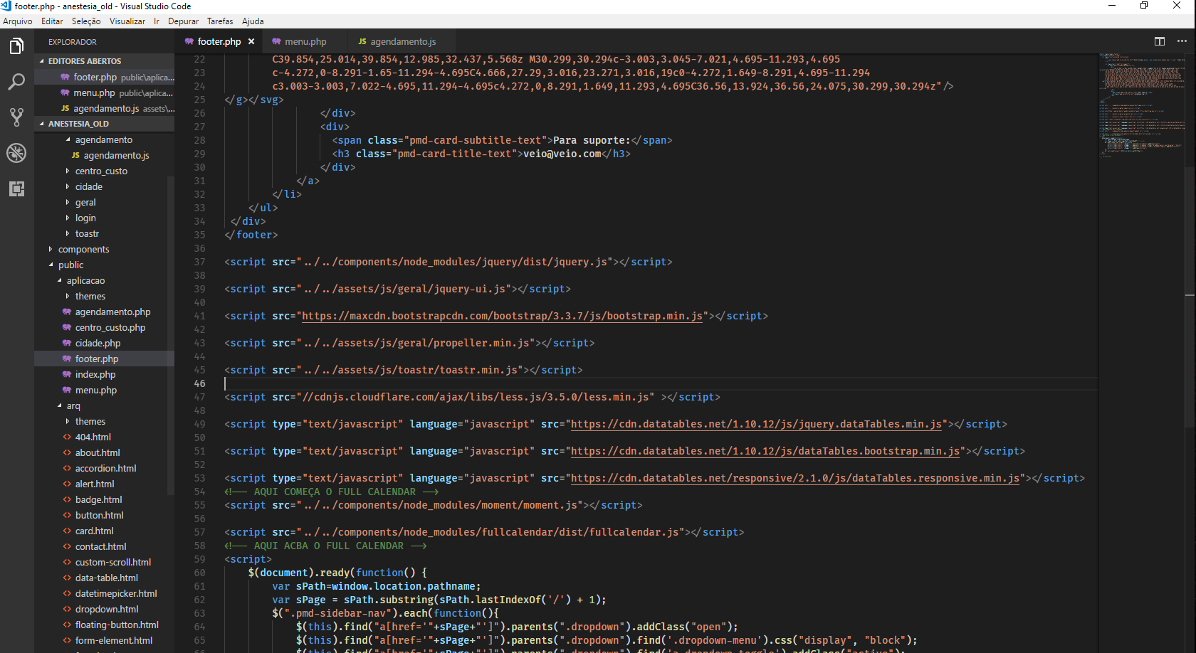Click the code minimap preview
The width and height of the screenshot is (1196, 653).
(x=1140, y=105)
